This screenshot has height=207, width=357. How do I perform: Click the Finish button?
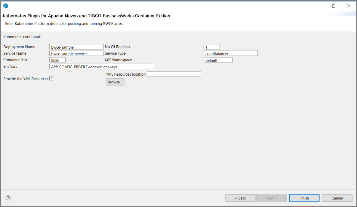304,198
